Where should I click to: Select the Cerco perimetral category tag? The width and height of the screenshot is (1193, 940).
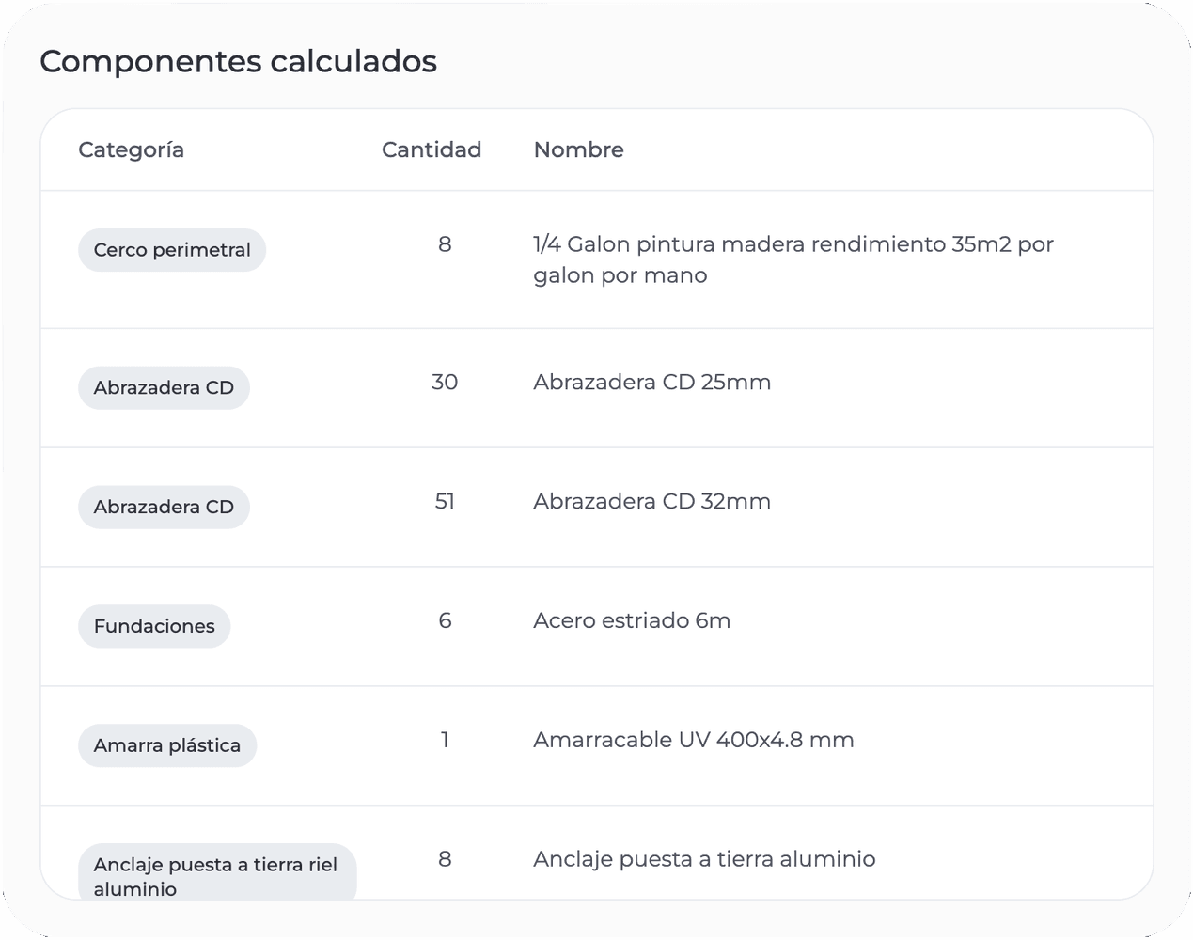172,250
